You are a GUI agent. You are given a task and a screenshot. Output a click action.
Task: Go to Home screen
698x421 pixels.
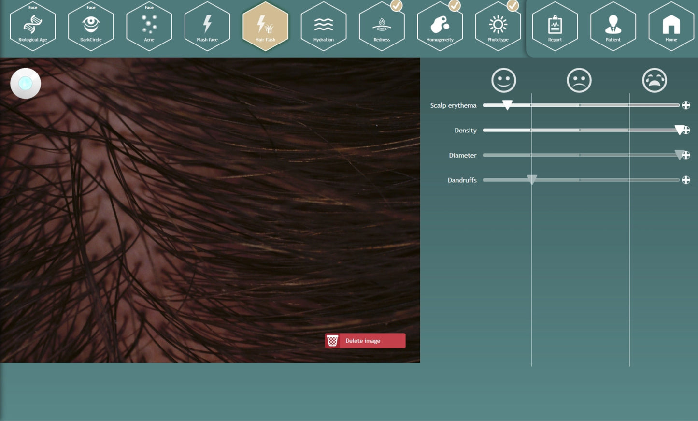[671, 27]
